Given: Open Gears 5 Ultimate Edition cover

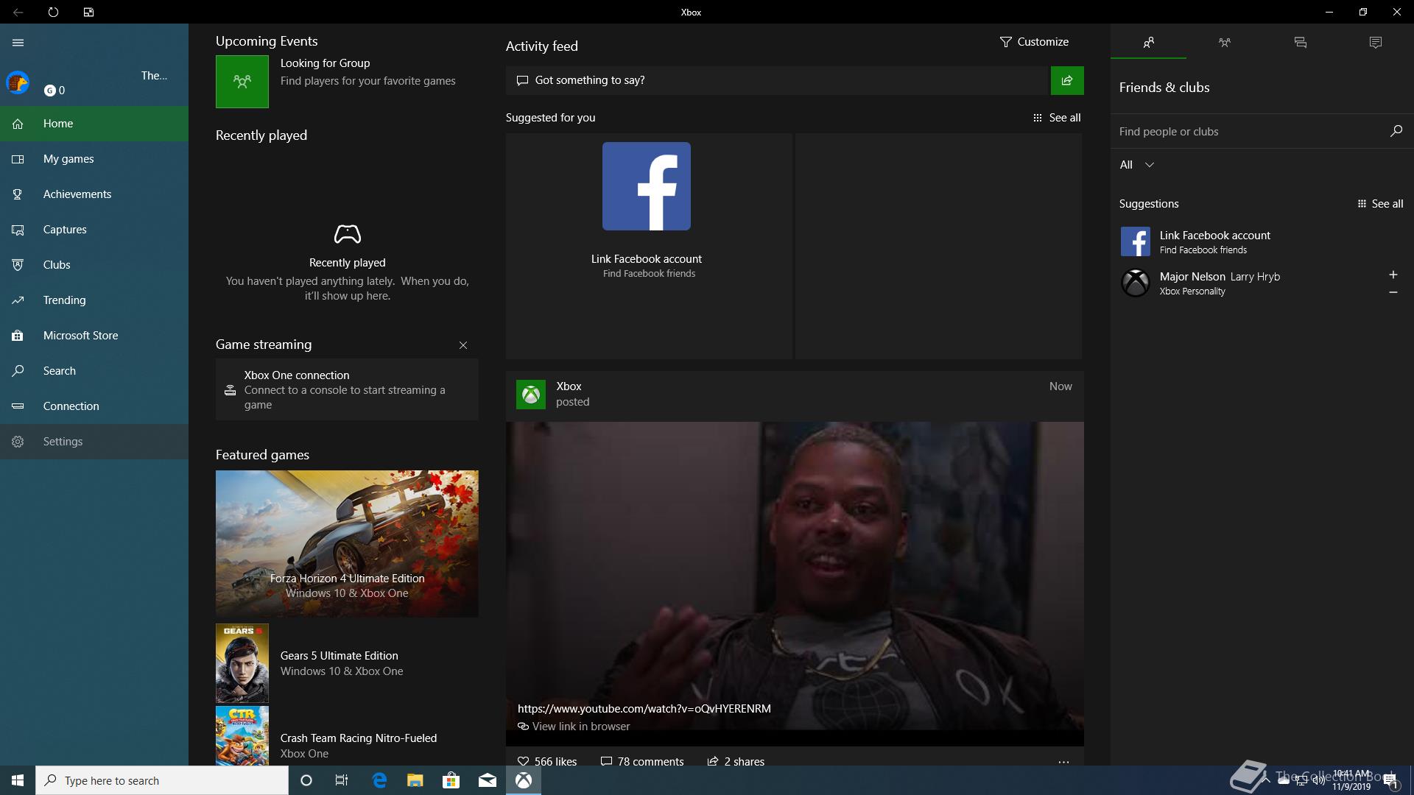Looking at the screenshot, I should tap(242, 663).
